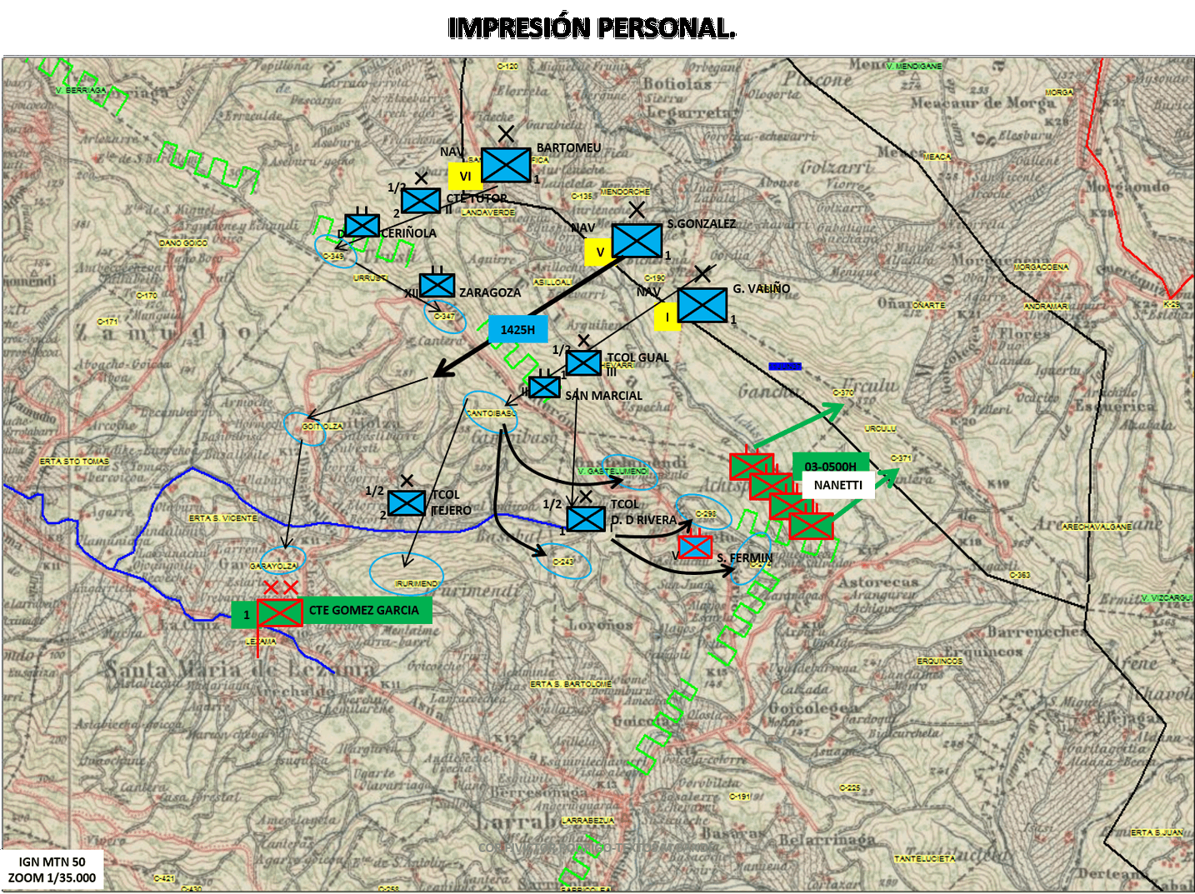The width and height of the screenshot is (1195, 894).
Task: Select the TCOL TEJERO unit symbol
Action: click(407, 503)
